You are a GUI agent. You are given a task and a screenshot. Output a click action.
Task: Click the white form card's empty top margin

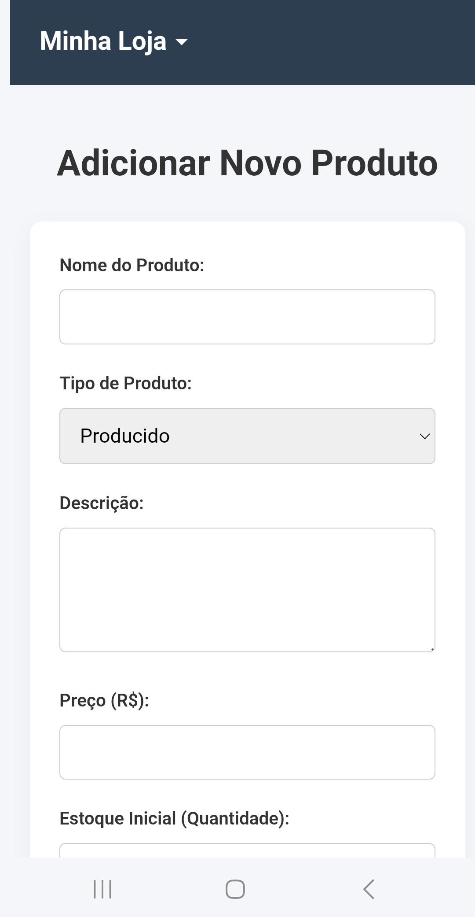click(247, 238)
